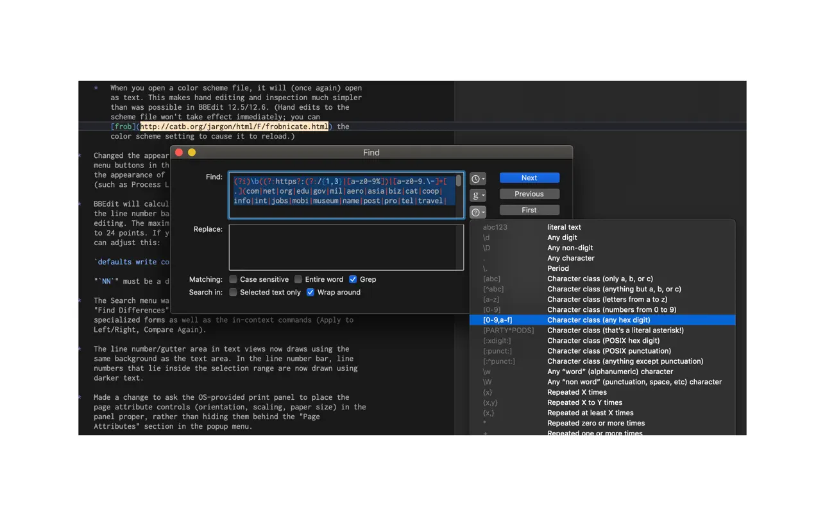Click the Find window title bar

click(371, 152)
